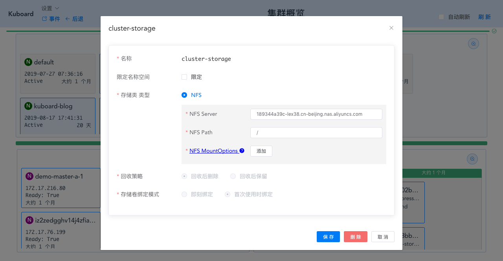Click the magnifier zoom icon on nodes panel
Viewport: 503px width, 261px height.
472,159
